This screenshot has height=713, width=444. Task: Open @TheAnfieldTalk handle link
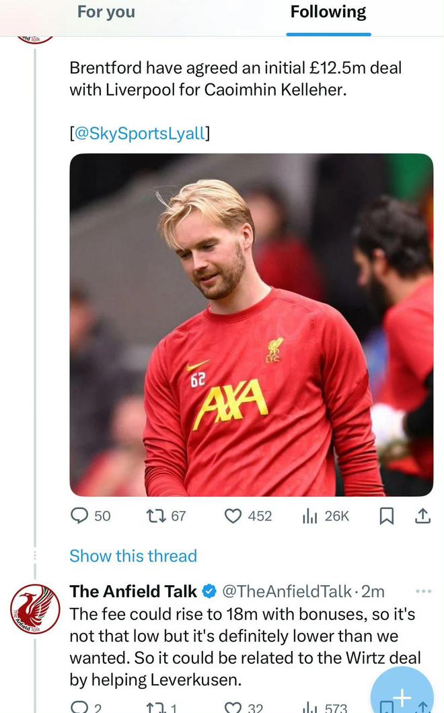pos(287,591)
